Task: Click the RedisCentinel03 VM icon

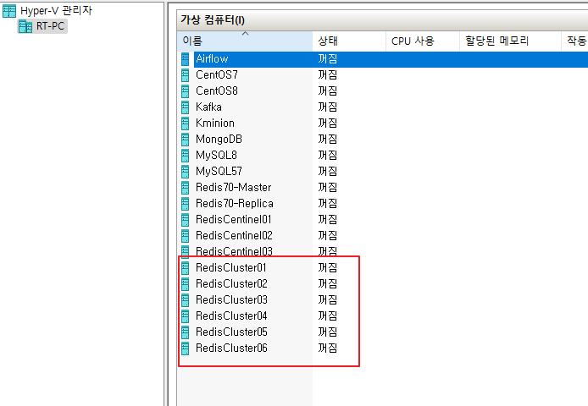Action: coord(185,252)
